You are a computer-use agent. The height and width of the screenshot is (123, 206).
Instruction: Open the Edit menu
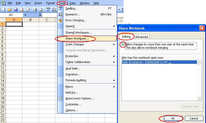tap(18, 3)
